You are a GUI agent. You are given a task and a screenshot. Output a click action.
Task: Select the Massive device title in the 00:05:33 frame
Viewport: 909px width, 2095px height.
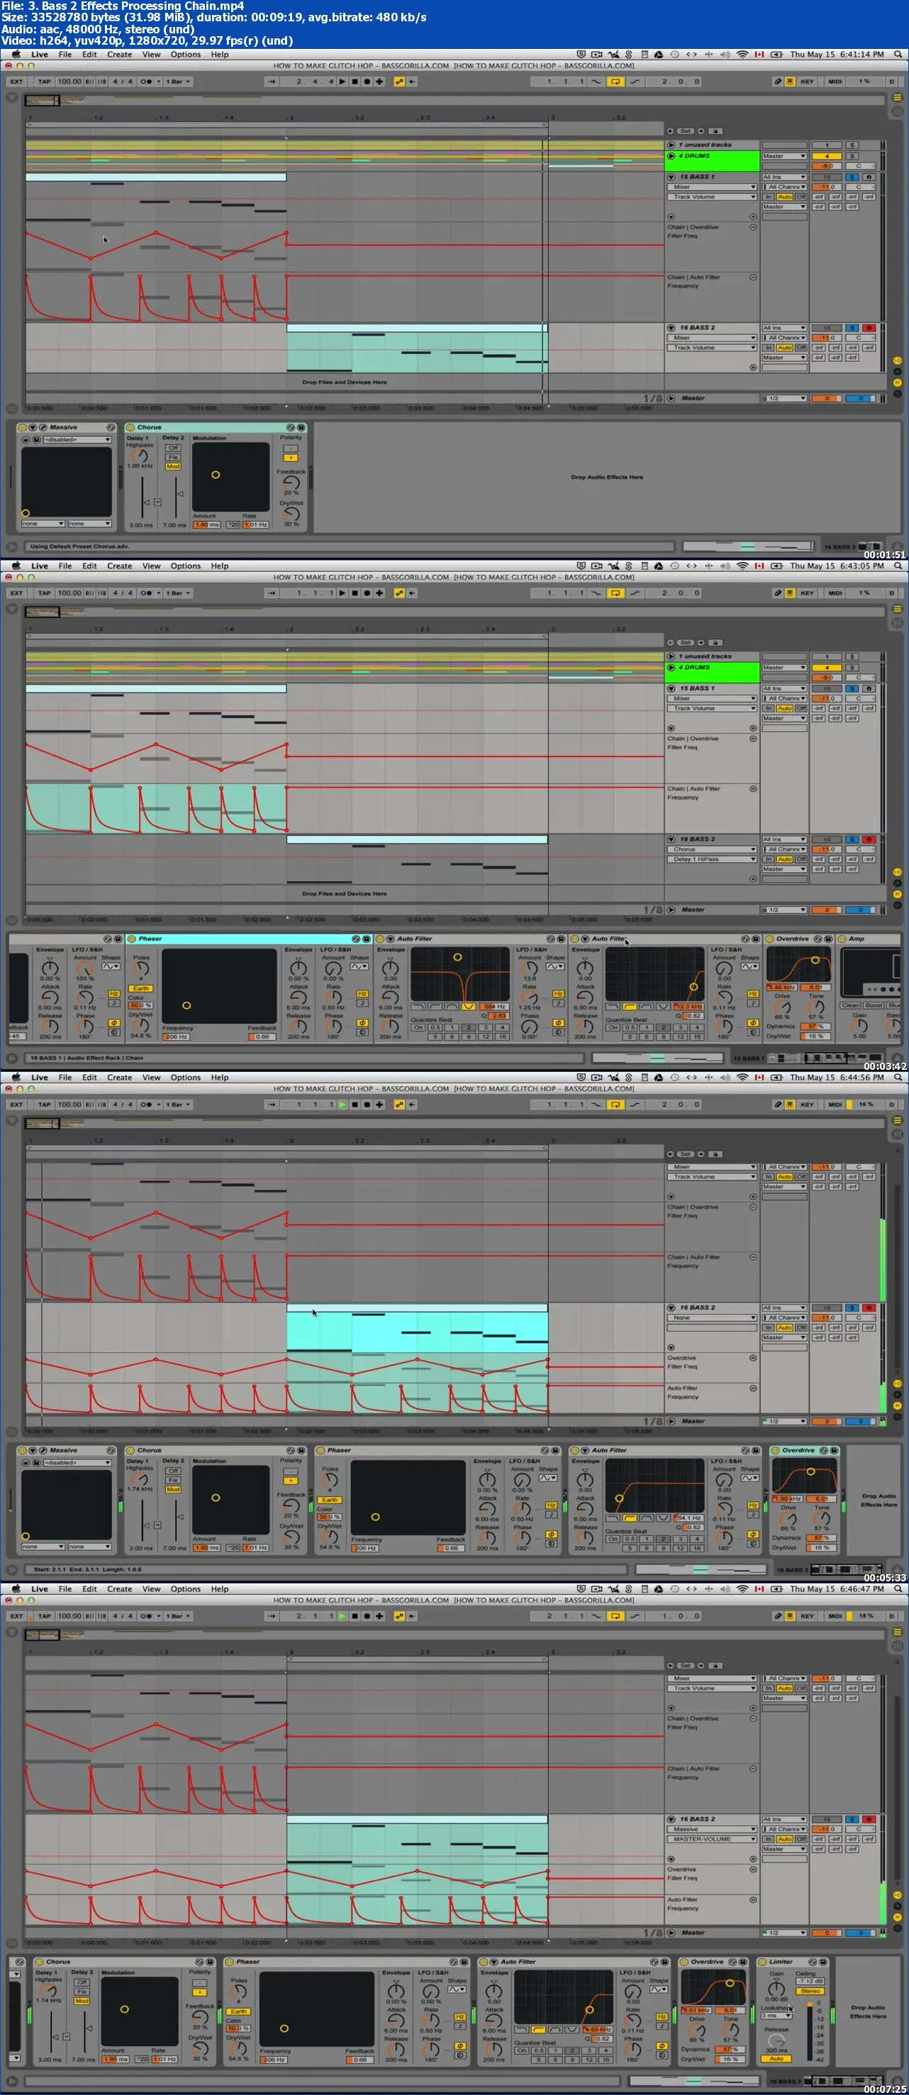(63, 1450)
